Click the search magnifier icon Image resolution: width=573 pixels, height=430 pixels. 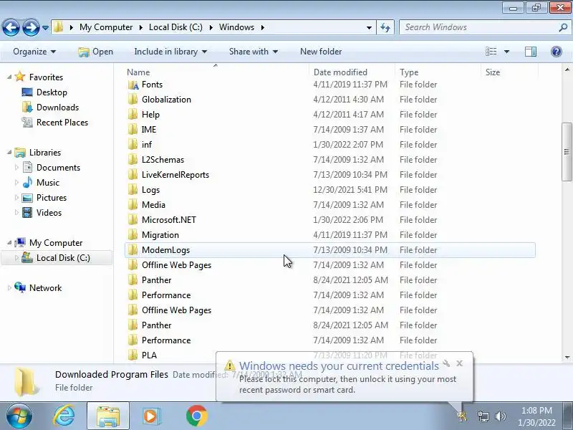[563, 27]
